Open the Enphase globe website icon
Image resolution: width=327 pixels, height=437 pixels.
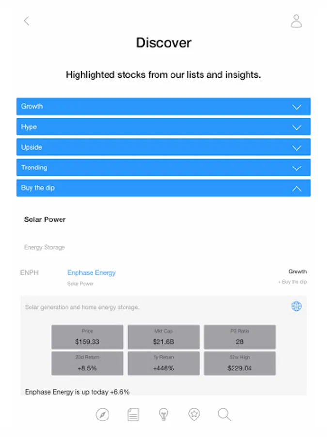click(x=296, y=306)
